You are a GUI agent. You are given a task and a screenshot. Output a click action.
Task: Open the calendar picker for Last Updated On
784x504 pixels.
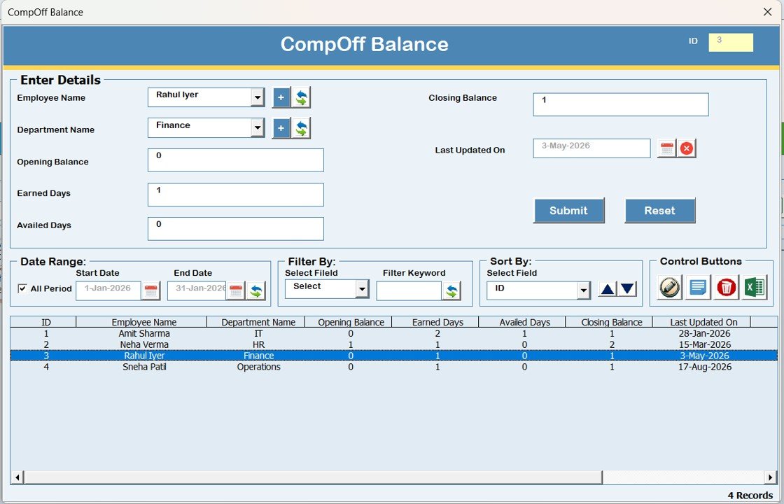tap(666, 148)
